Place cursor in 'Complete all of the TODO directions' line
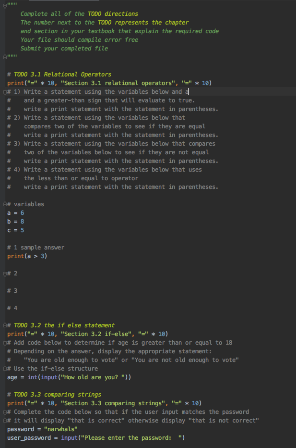The height and width of the screenshot is (448, 296). point(79,14)
